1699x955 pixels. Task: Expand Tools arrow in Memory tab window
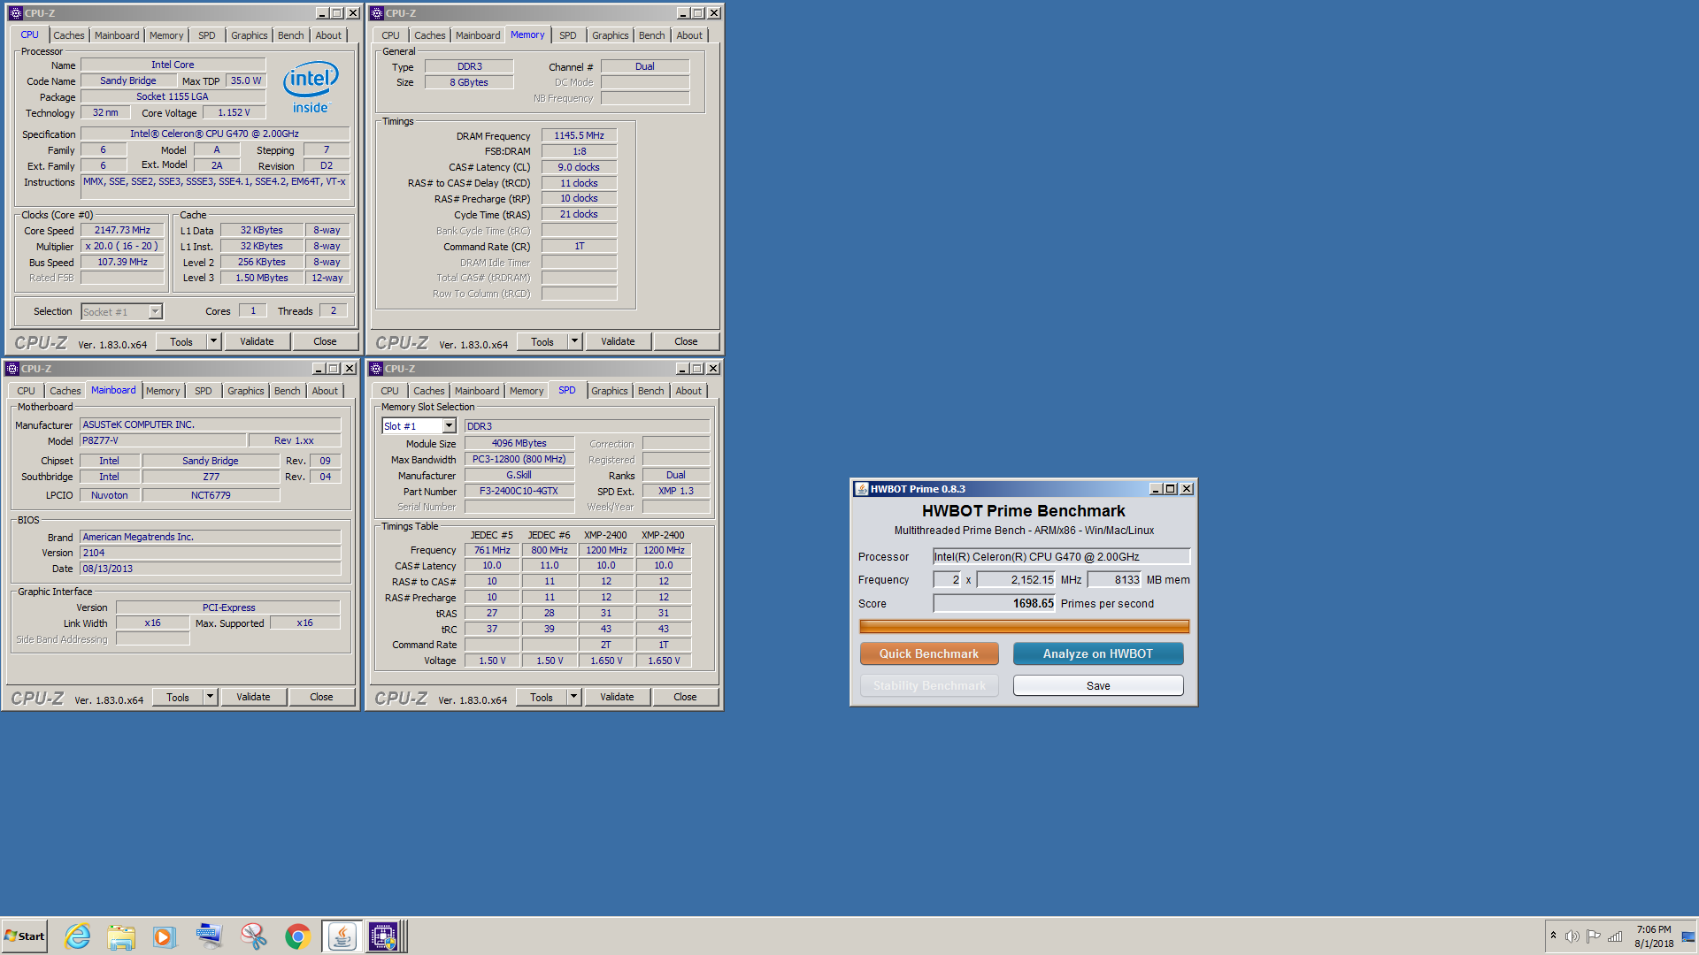pyautogui.click(x=574, y=341)
